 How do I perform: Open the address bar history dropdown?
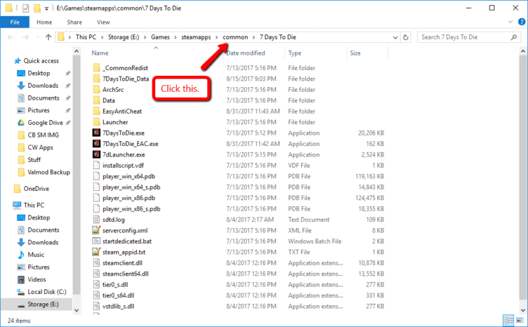[395, 38]
